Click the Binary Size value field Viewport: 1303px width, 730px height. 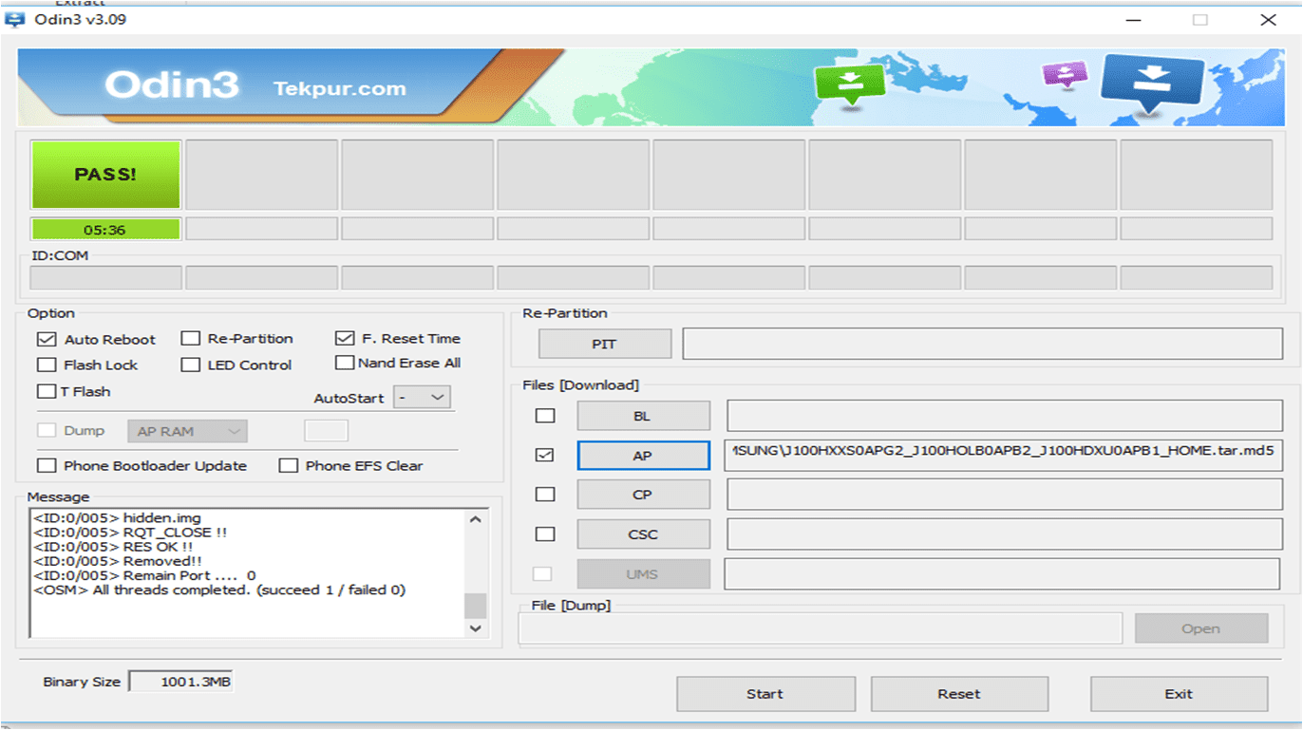point(180,682)
